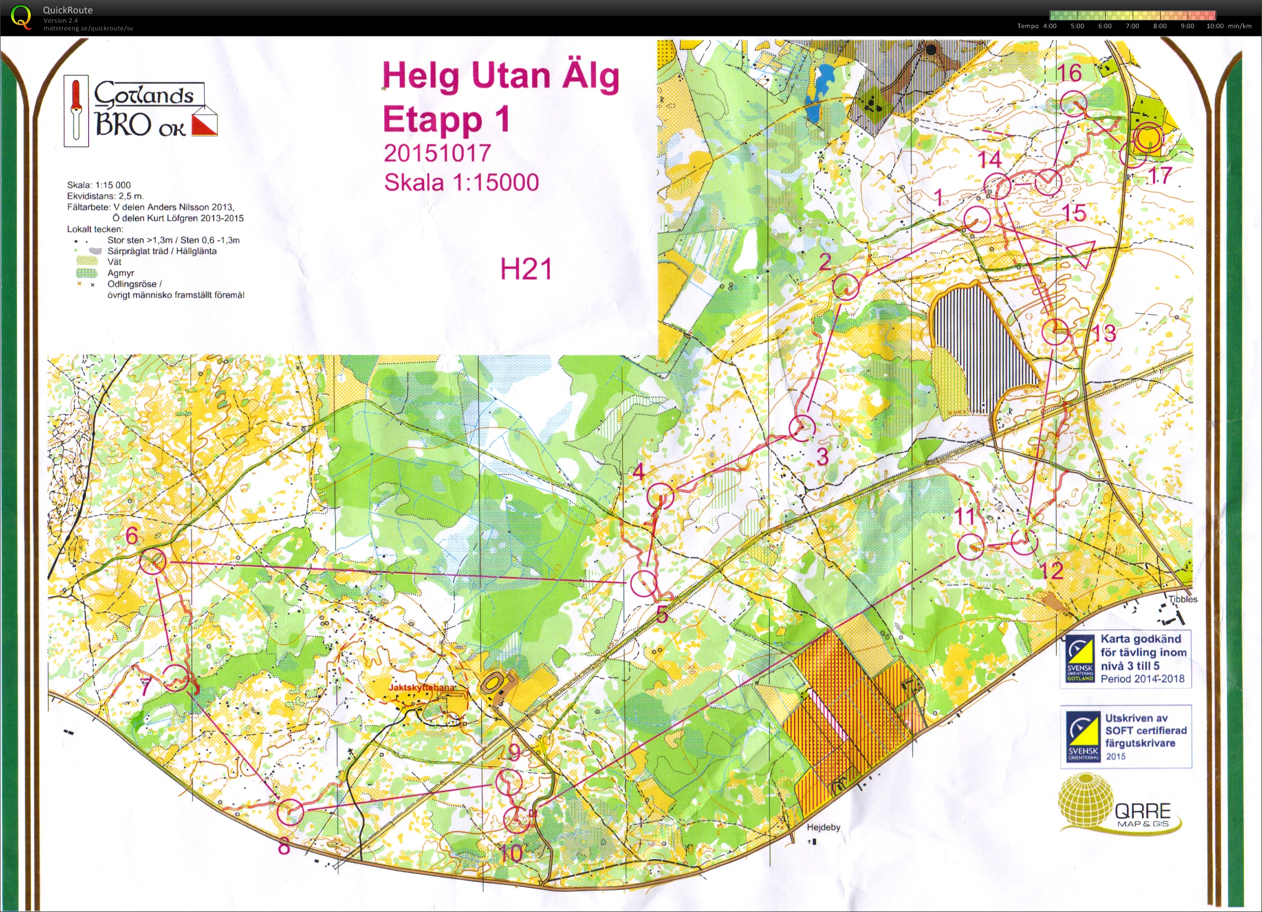
Task: Click the 'Hejdeby' place name
Action: [824, 827]
